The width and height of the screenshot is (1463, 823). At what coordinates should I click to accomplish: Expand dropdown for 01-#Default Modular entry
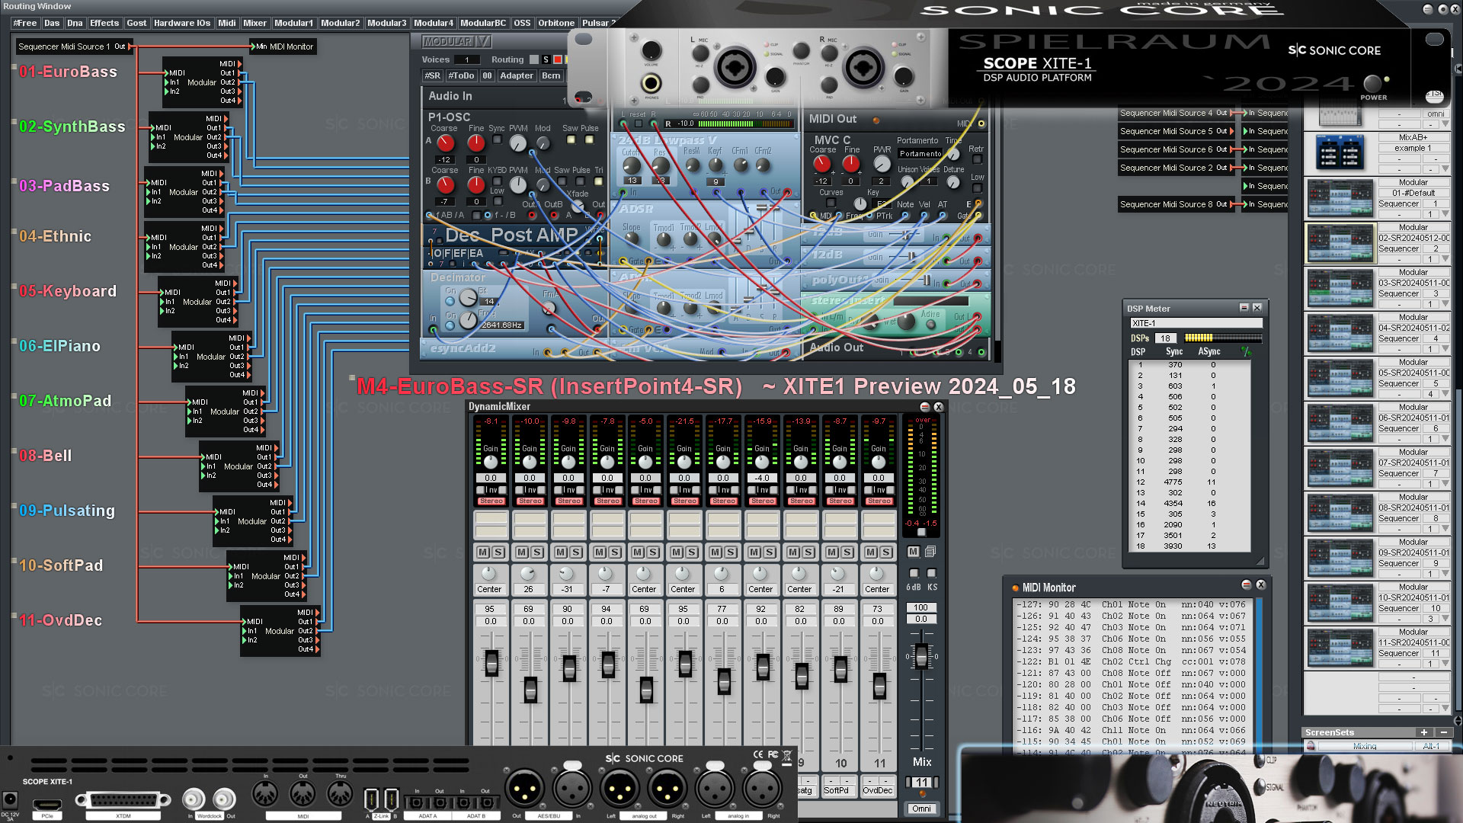[1445, 214]
